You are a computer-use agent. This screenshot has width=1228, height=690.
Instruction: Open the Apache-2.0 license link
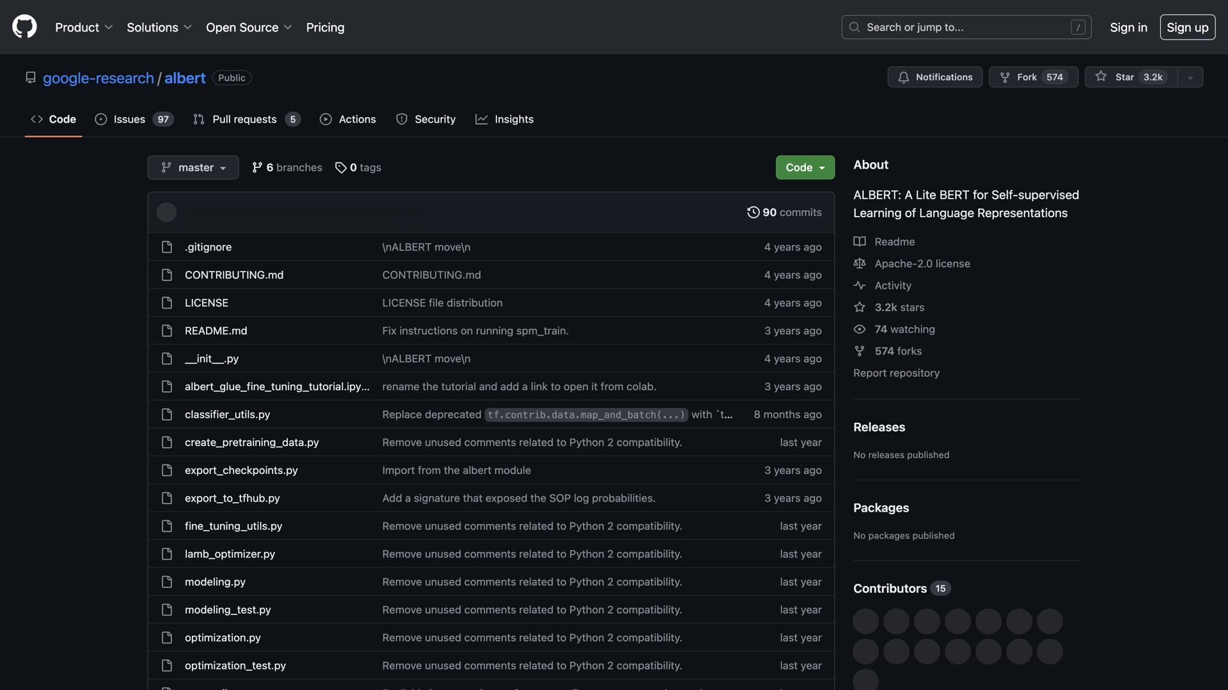point(922,263)
